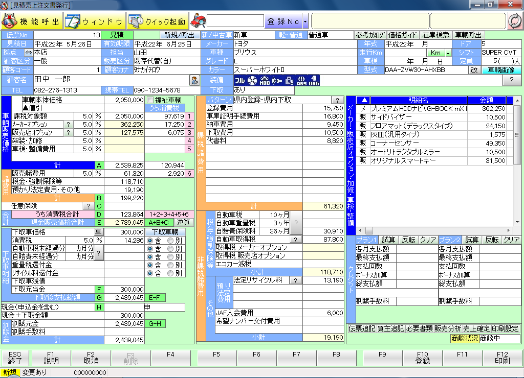This screenshot has height=378, width=524.
Task: Open customer lookup icon beside 顧客名
Action: (x=194, y=80)
